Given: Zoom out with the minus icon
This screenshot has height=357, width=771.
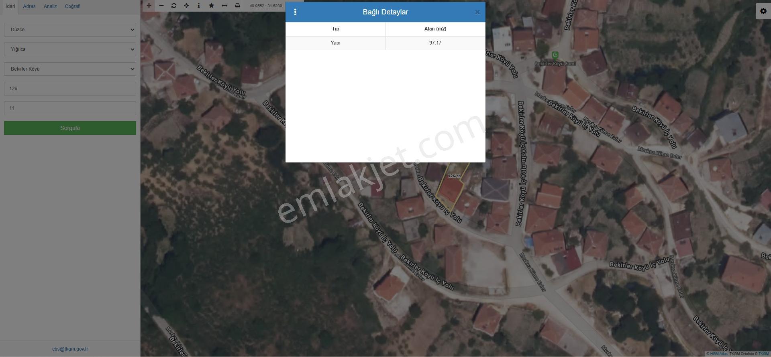Looking at the screenshot, I should [x=161, y=6].
